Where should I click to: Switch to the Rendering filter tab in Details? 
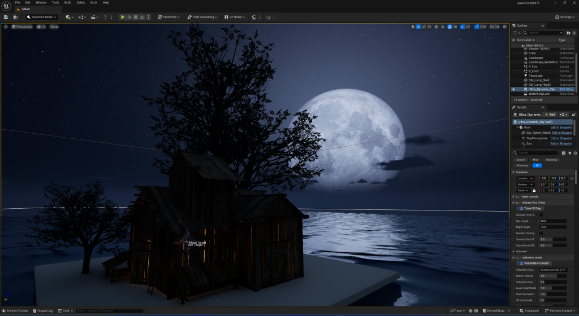click(551, 160)
